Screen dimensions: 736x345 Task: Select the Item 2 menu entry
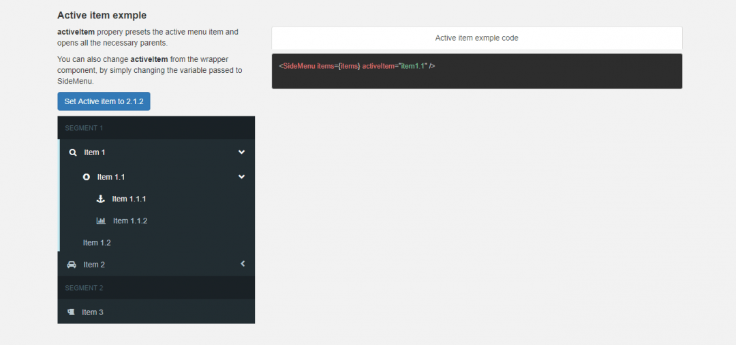(156, 265)
